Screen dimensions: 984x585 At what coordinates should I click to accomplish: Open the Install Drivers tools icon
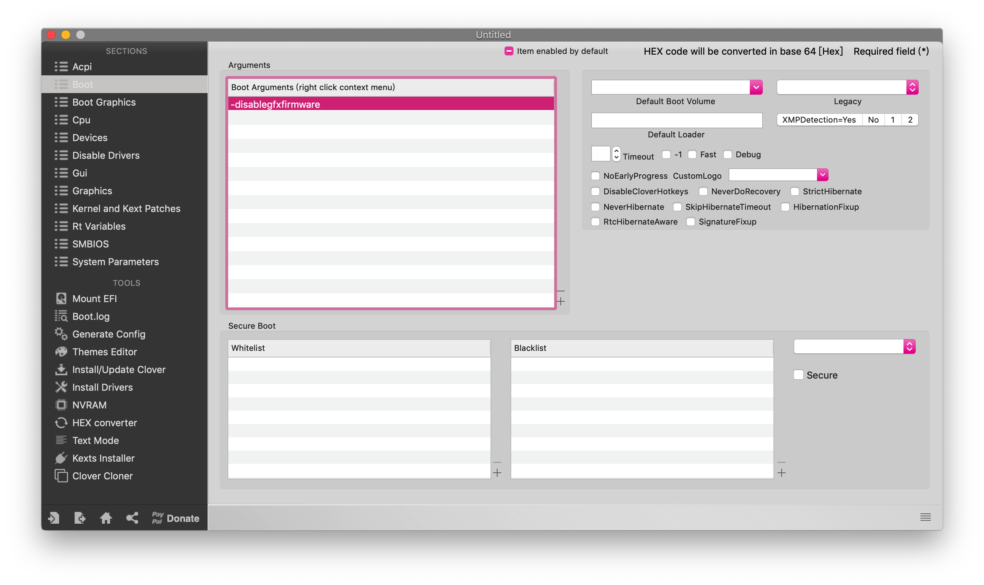[61, 387]
